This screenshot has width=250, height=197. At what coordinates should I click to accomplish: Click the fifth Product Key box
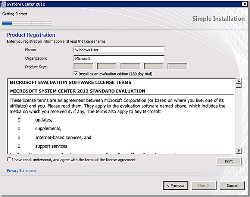pos(177,66)
